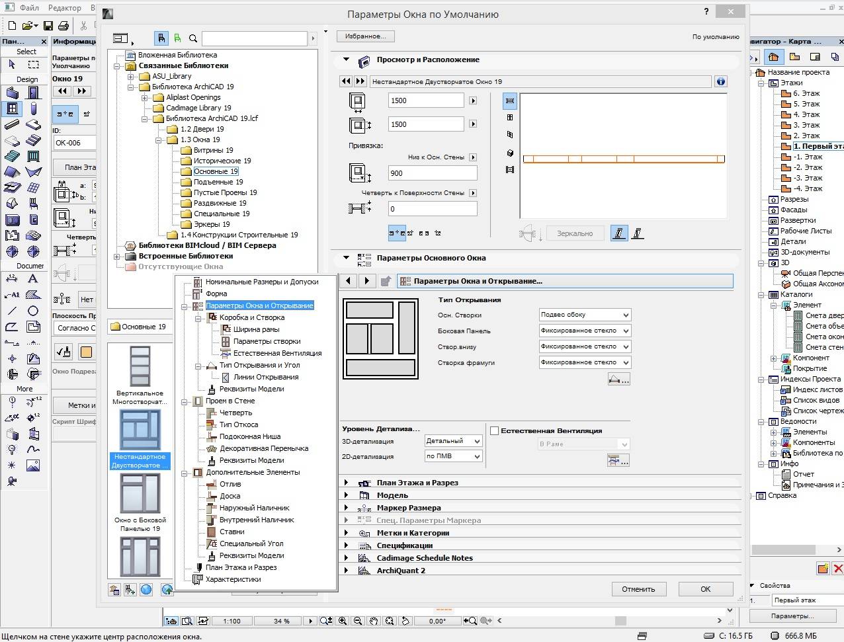Select the Marquee tool in toolbox
The image size is (844, 642).
pos(33,64)
